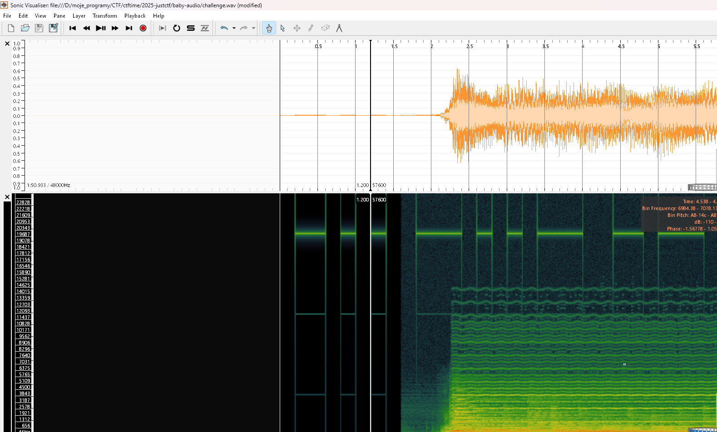Click the New Session icon
The image size is (717, 432).
(x=11, y=28)
